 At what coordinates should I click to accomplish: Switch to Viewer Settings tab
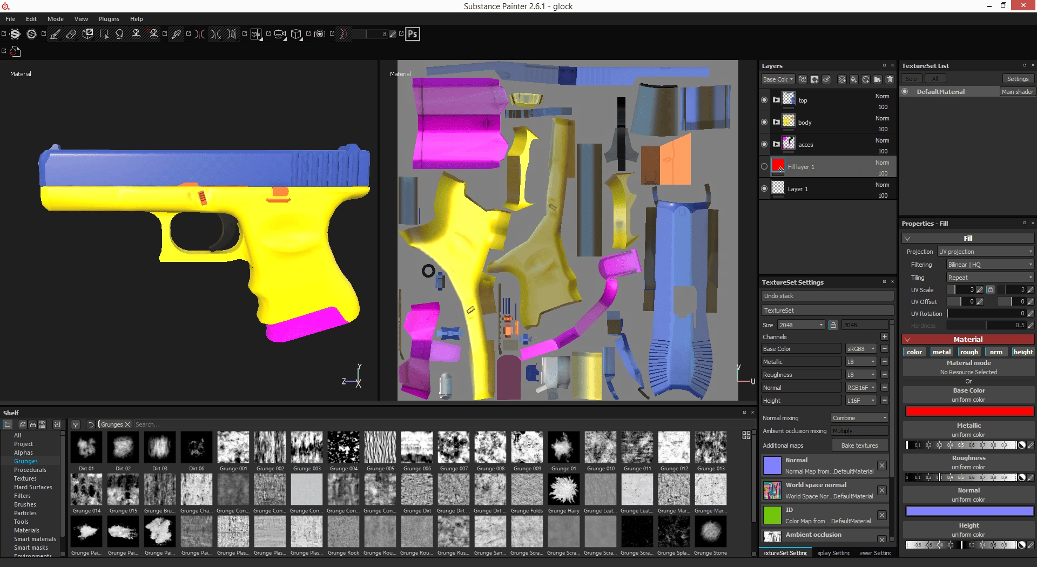875,553
